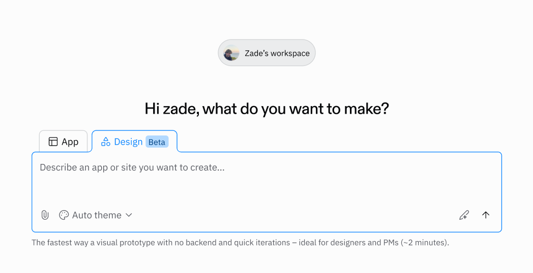533x273 pixels.
Task: Submit prompt with the up arrow icon
Action: [x=486, y=215]
